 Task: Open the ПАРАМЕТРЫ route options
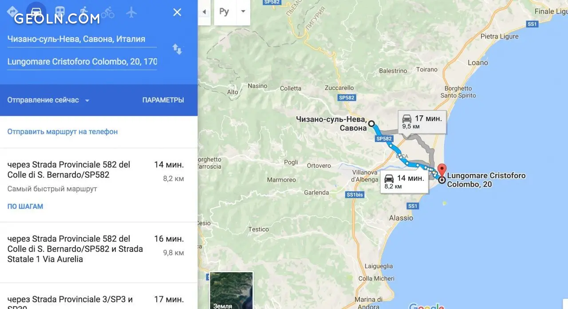pyautogui.click(x=163, y=100)
